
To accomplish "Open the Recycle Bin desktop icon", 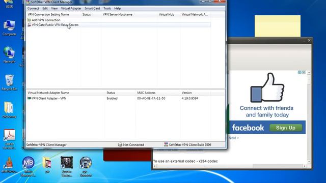I will click(9, 82).
